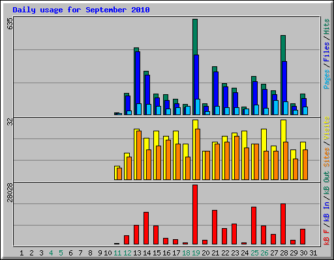
Task: Click day number 22 on the x-axis
Action: [225, 253]
